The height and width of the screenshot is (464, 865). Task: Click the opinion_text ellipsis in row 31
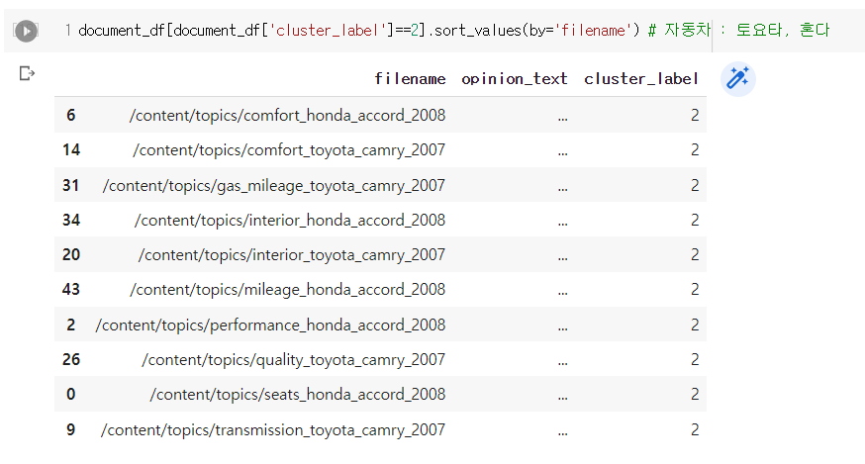pos(562,188)
